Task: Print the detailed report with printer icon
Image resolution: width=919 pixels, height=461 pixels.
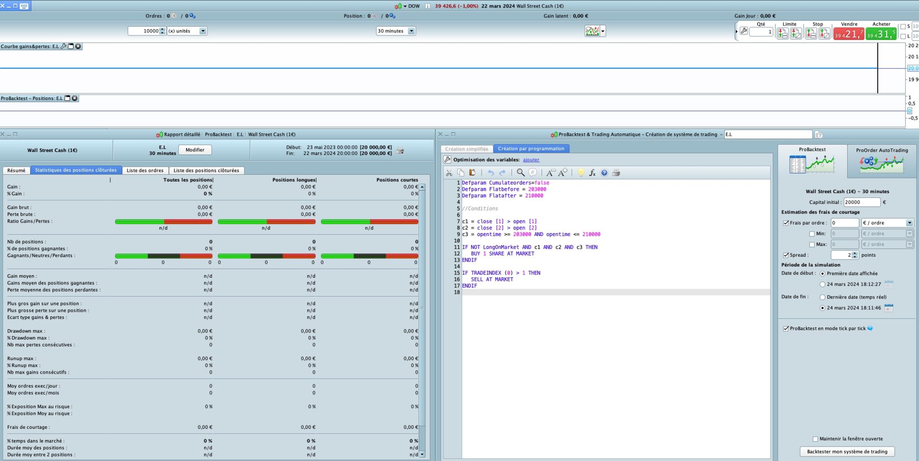Action: coord(400,151)
